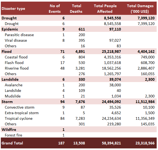Screen dimensions: 158x150
Task: Click the Storm deaths value 7,676
Action: 80,102
